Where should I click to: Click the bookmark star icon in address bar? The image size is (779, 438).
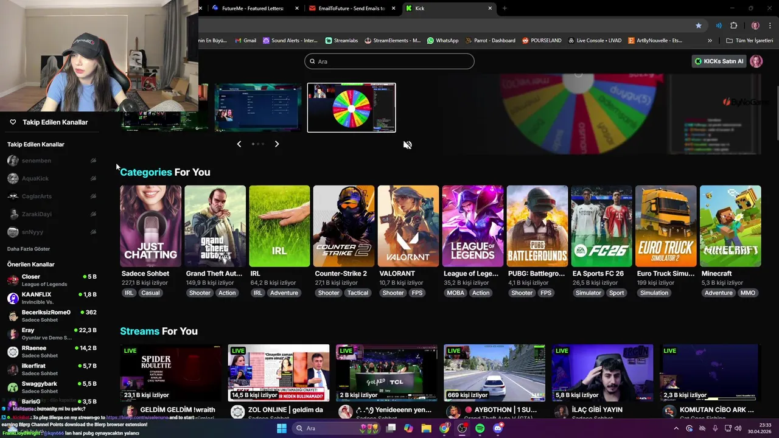coord(699,26)
